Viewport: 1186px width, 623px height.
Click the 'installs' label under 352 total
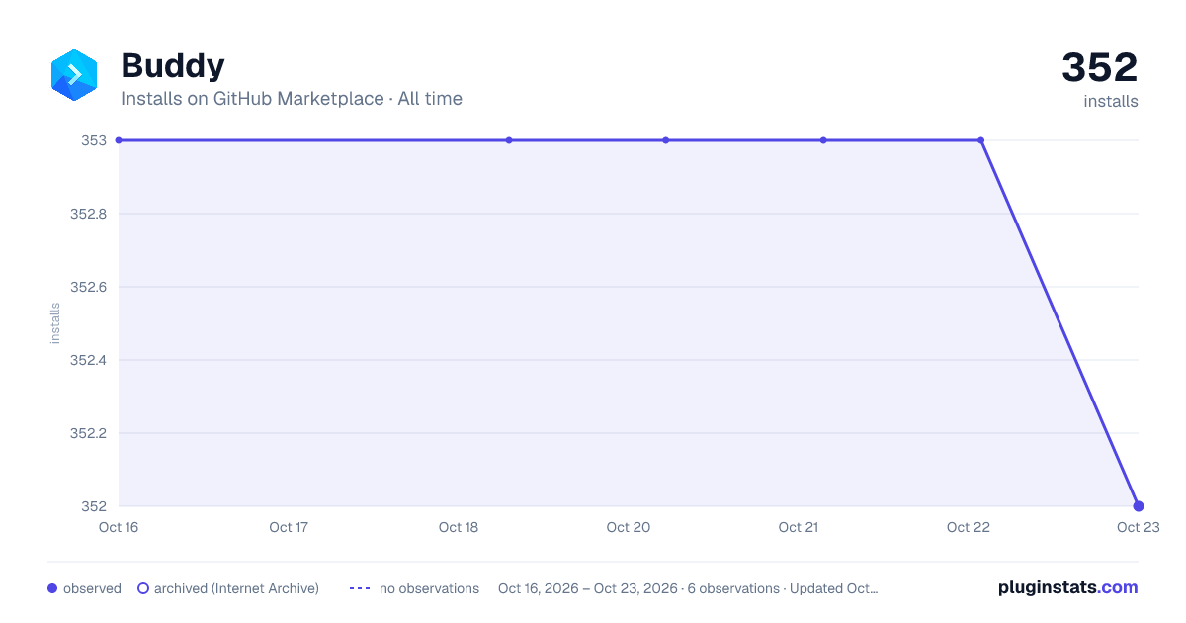(1111, 101)
